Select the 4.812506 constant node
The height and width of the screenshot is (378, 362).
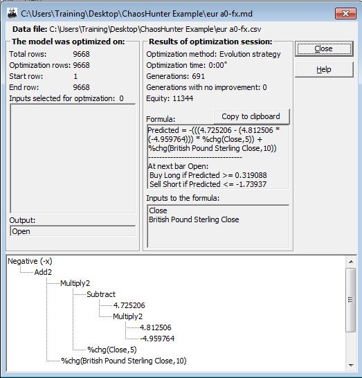[x=156, y=327]
